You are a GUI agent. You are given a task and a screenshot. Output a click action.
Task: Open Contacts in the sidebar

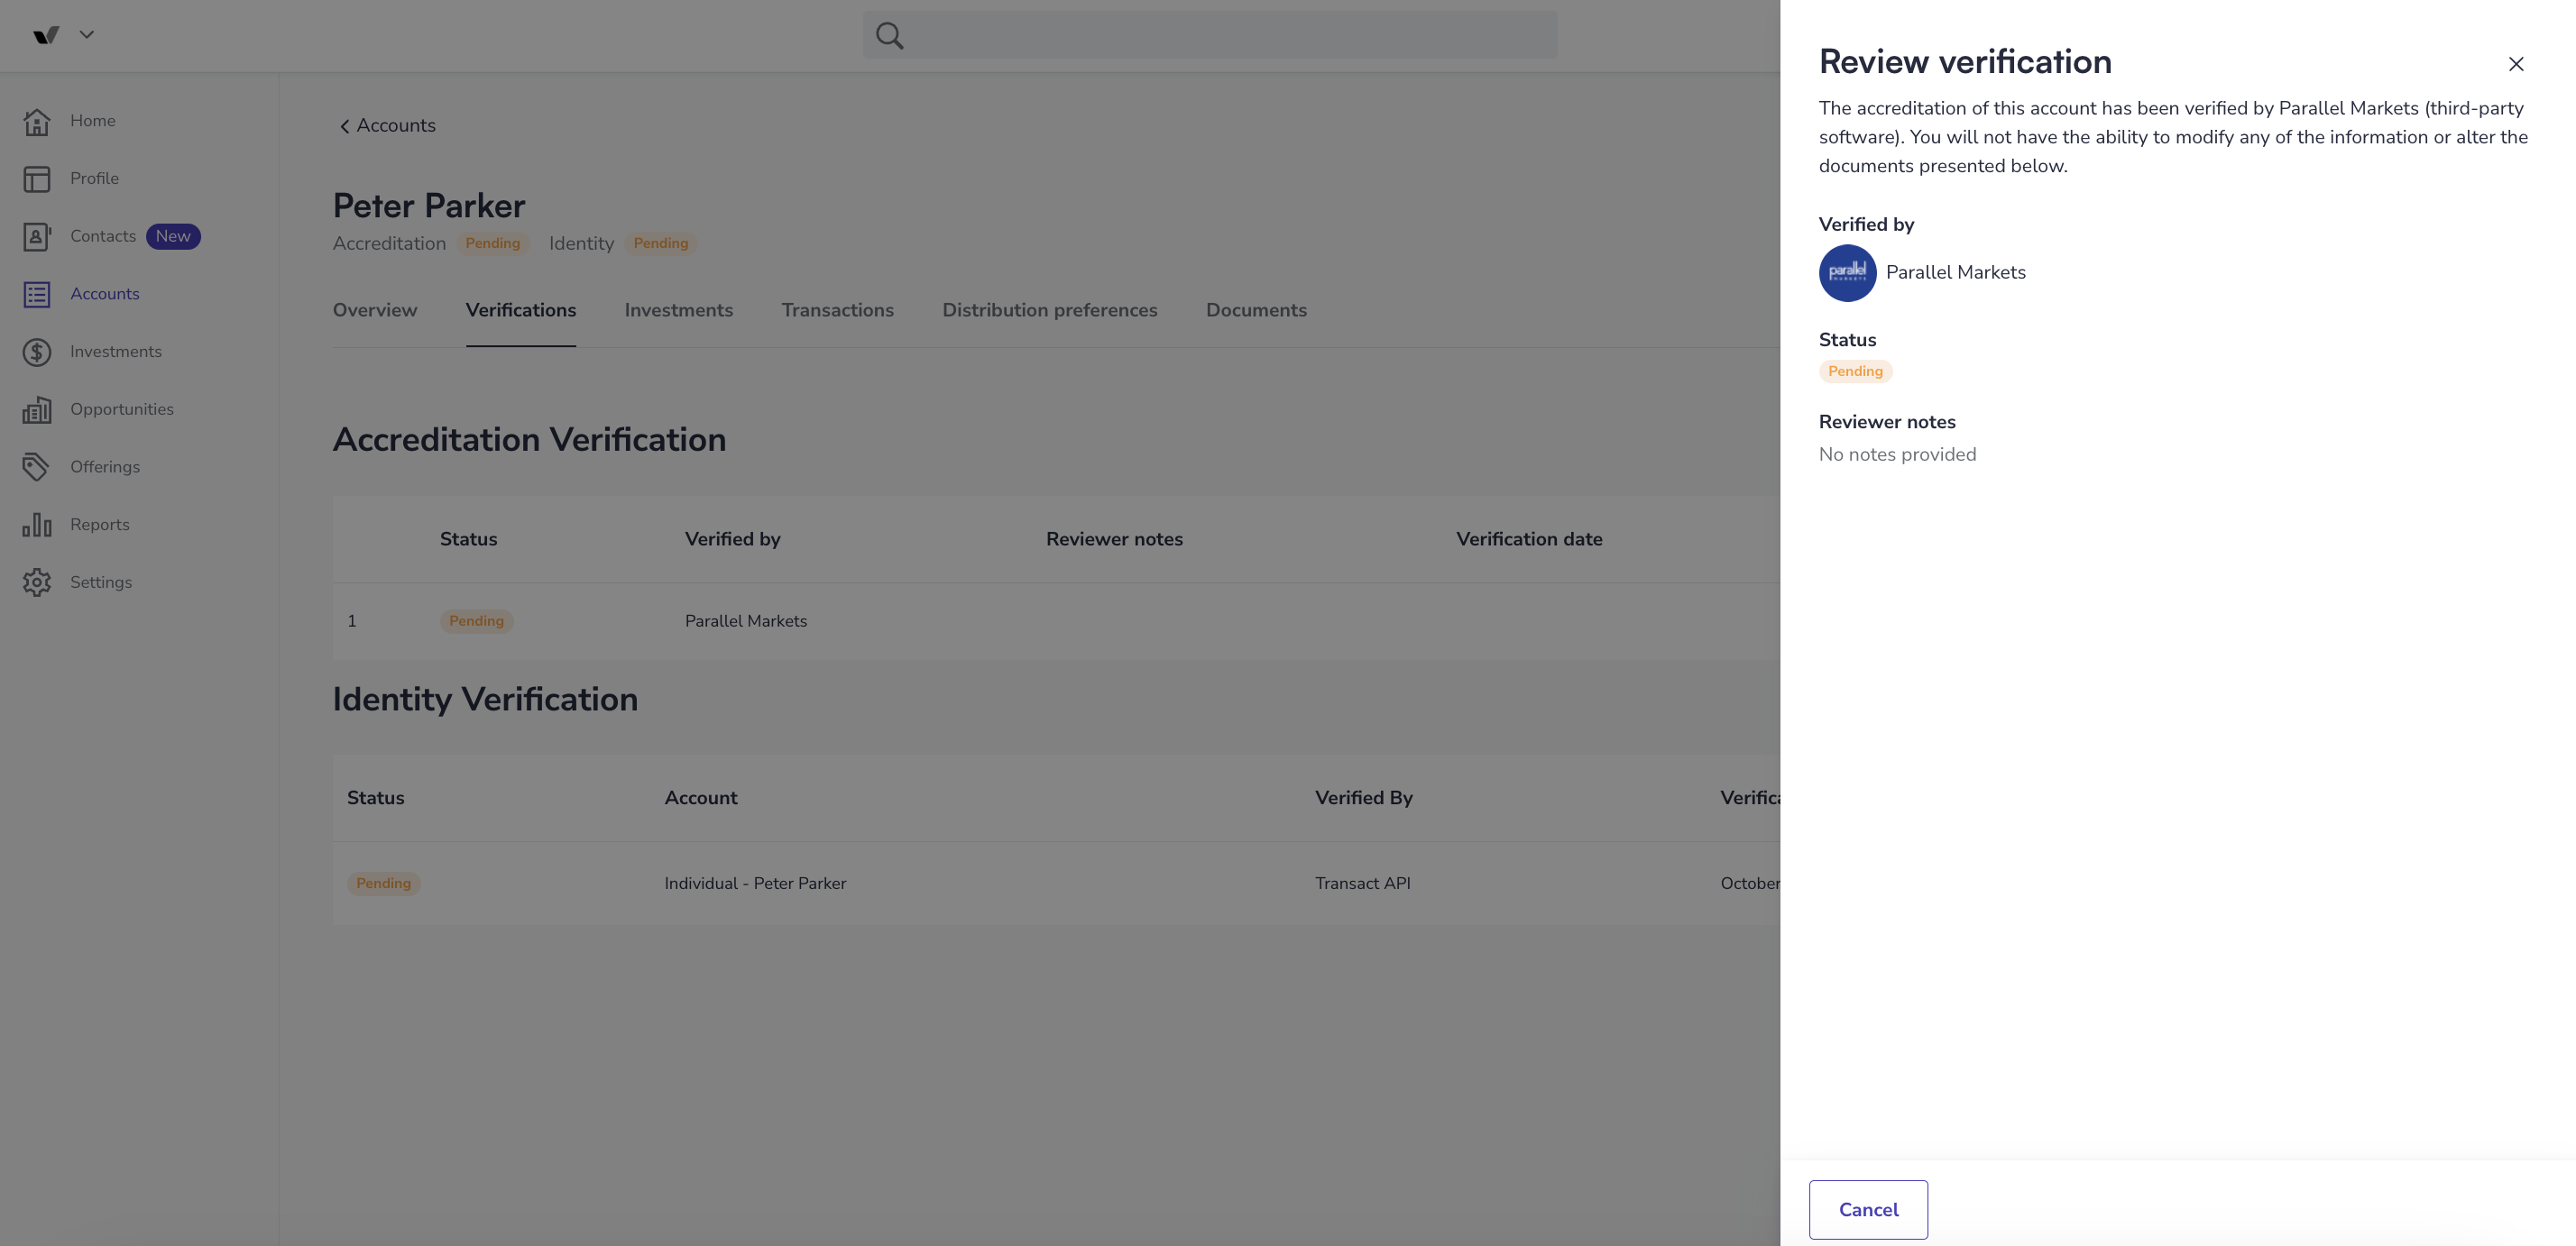click(x=103, y=237)
